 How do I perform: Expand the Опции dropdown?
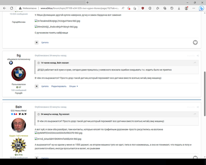click(x=74, y=86)
